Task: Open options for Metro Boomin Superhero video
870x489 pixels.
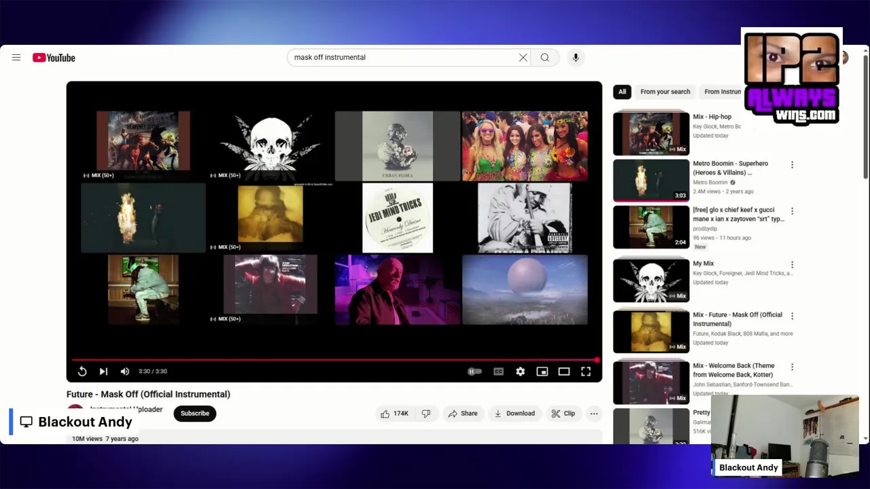Action: point(792,165)
